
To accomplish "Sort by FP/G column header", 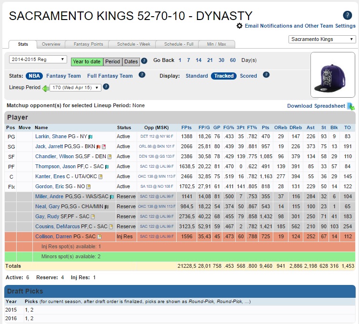I will coord(204,128).
